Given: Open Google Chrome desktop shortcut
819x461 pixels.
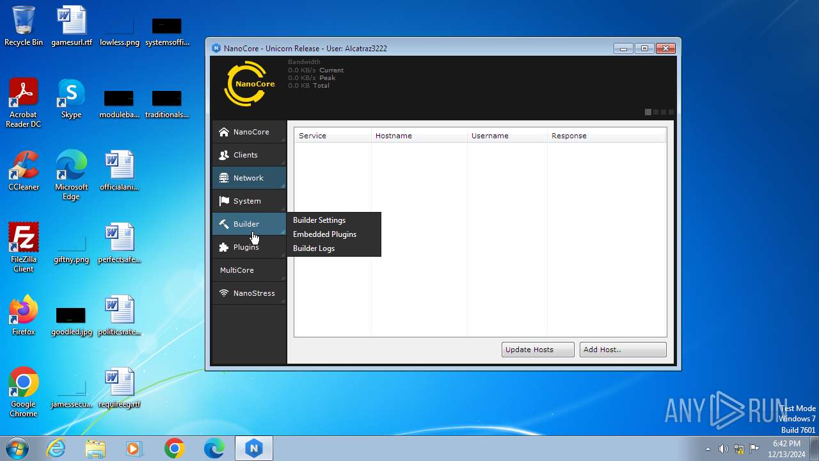Looking at the screenshot, I should click(24, 393).
